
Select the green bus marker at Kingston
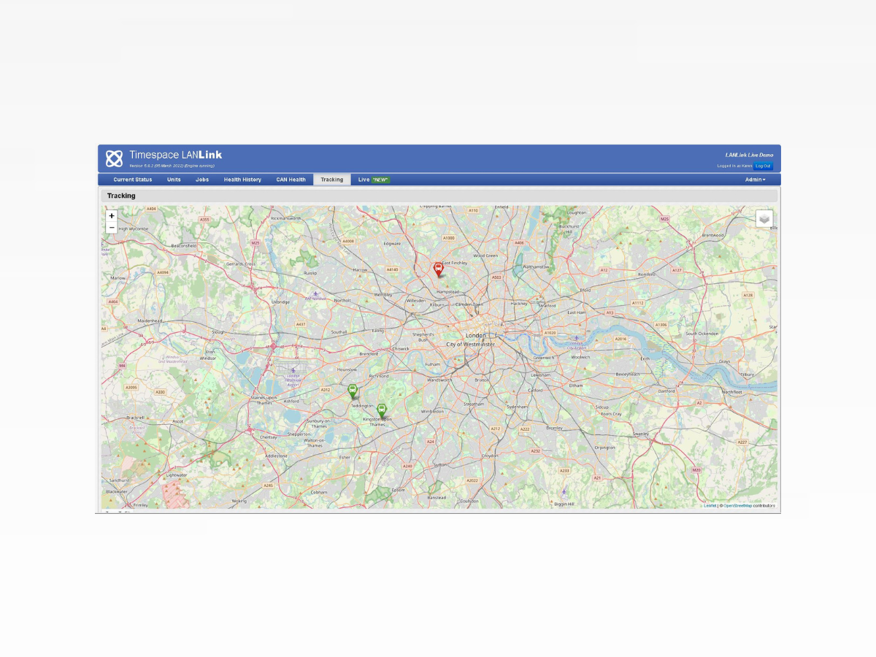click(381, 411)
